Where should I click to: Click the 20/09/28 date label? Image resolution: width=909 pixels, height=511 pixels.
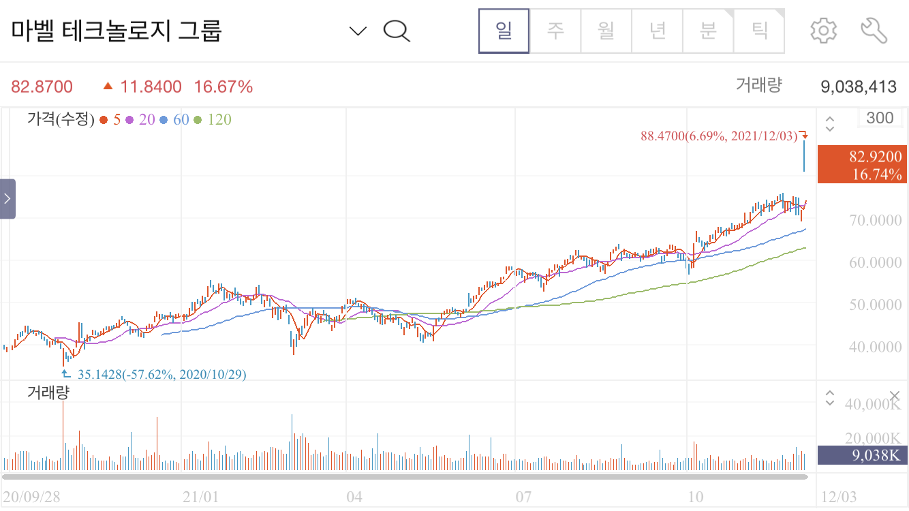pos(31,497)
